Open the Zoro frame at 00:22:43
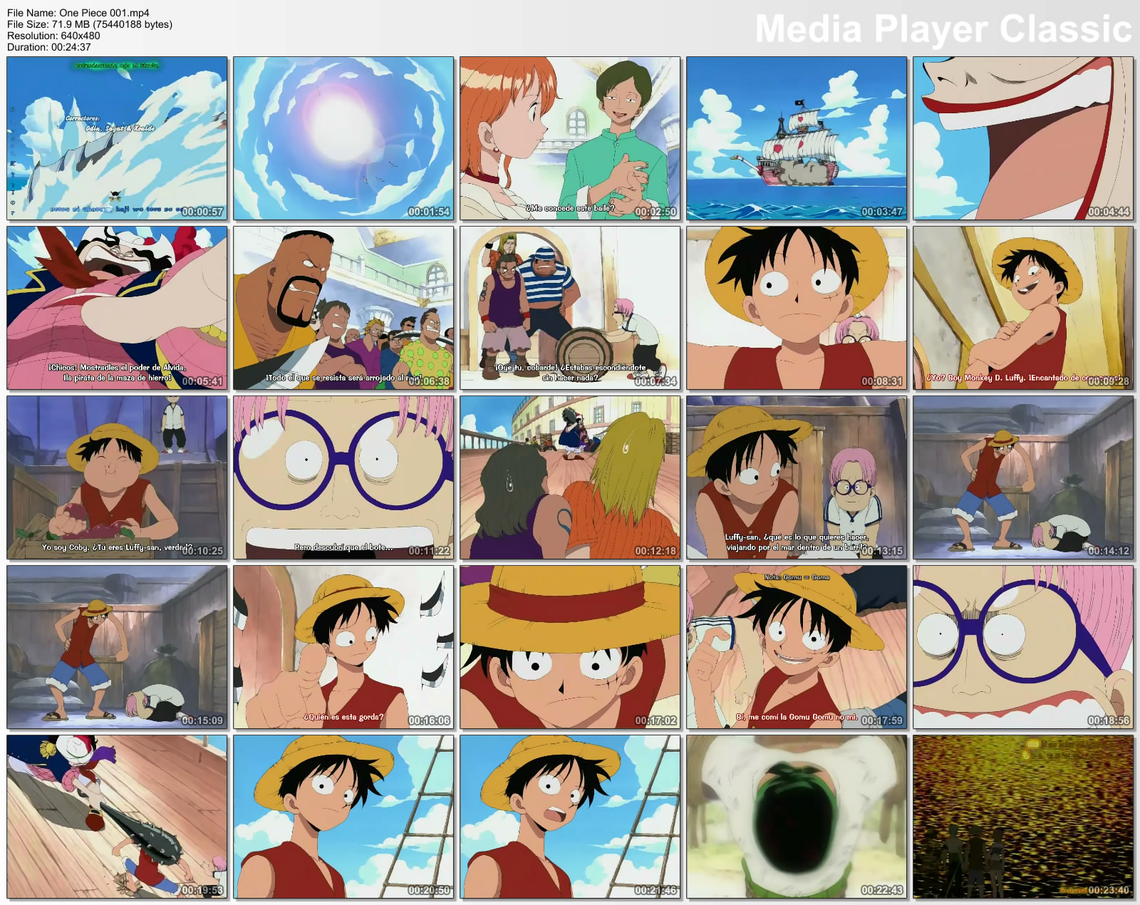Image resolution: width=1140 pixels, height=905 pixels. (x=797, y=817)
